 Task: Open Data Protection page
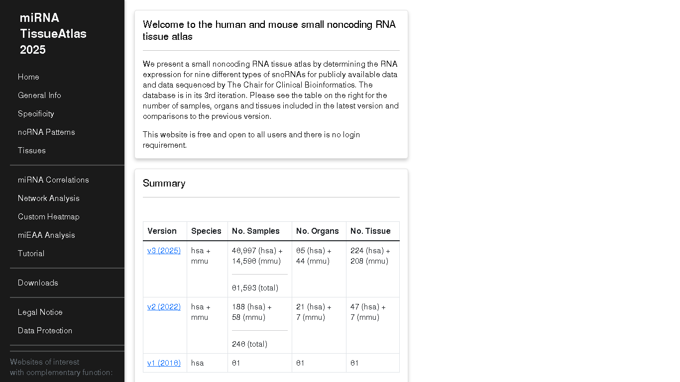45,331
